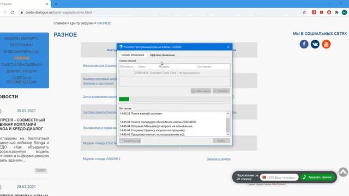The width and height of the screenshot is (349, 196).
Task: Click the Модель column header
Action: [x=164, y=66]
